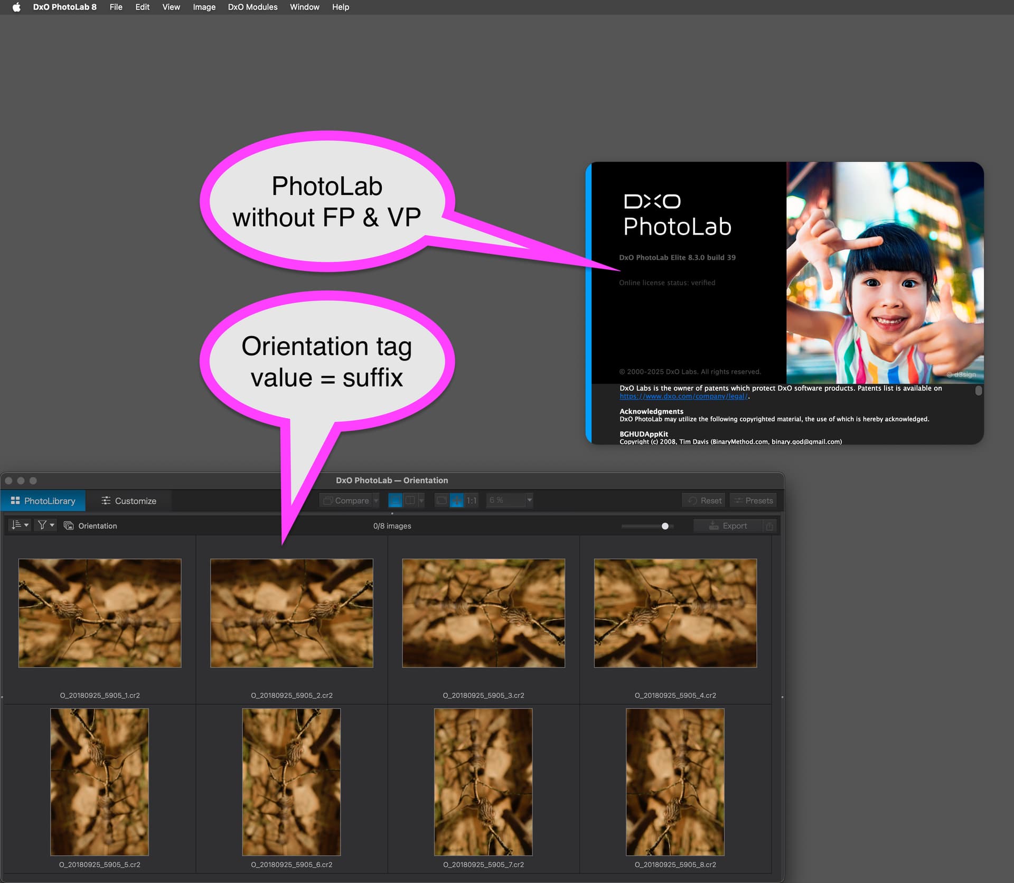Open the File menu

click(116, 7)
